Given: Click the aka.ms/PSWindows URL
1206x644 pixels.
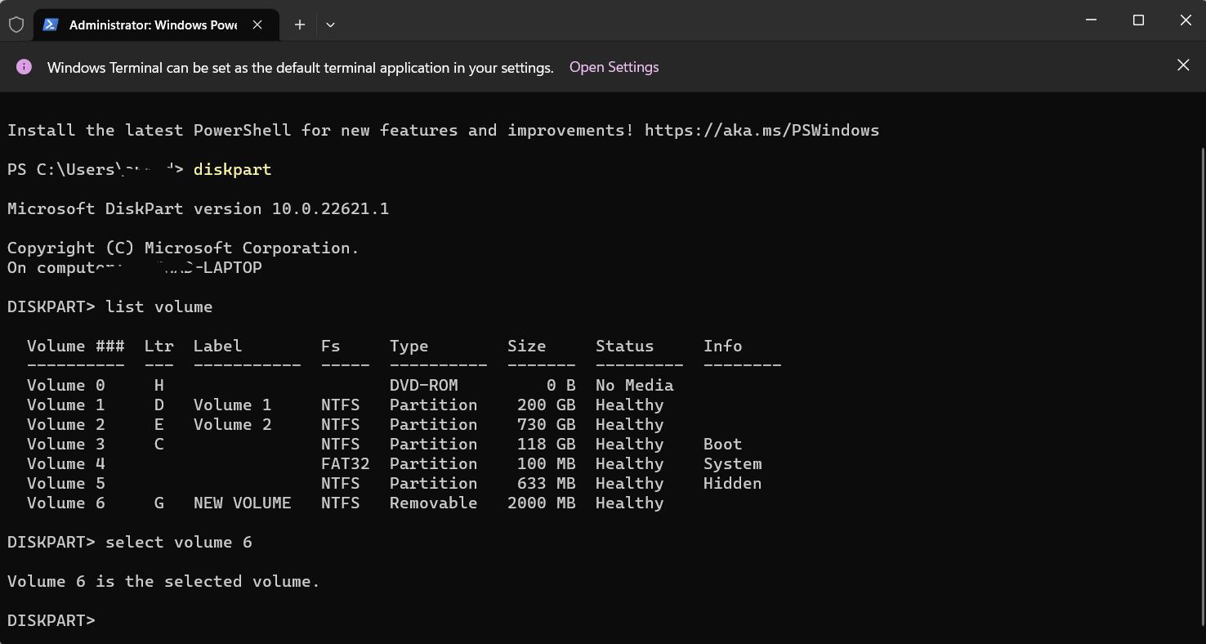Looking at the screenshot, I should click(x=762, y=130).
